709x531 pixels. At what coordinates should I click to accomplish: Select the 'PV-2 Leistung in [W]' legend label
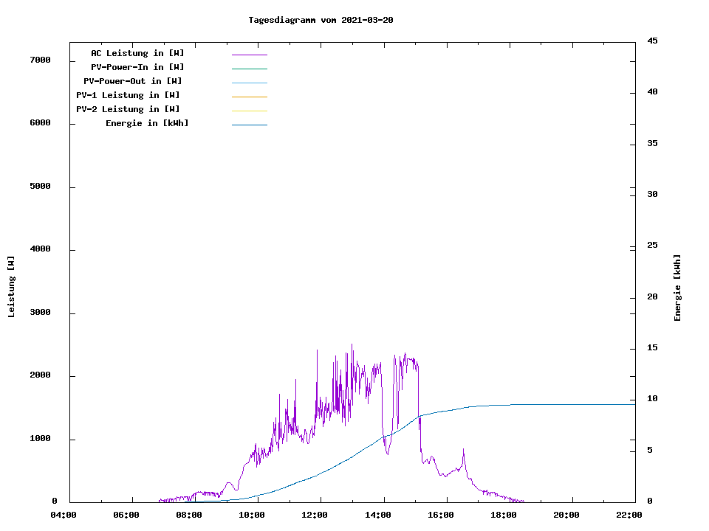pyautogui.click(x=128, y=109)
